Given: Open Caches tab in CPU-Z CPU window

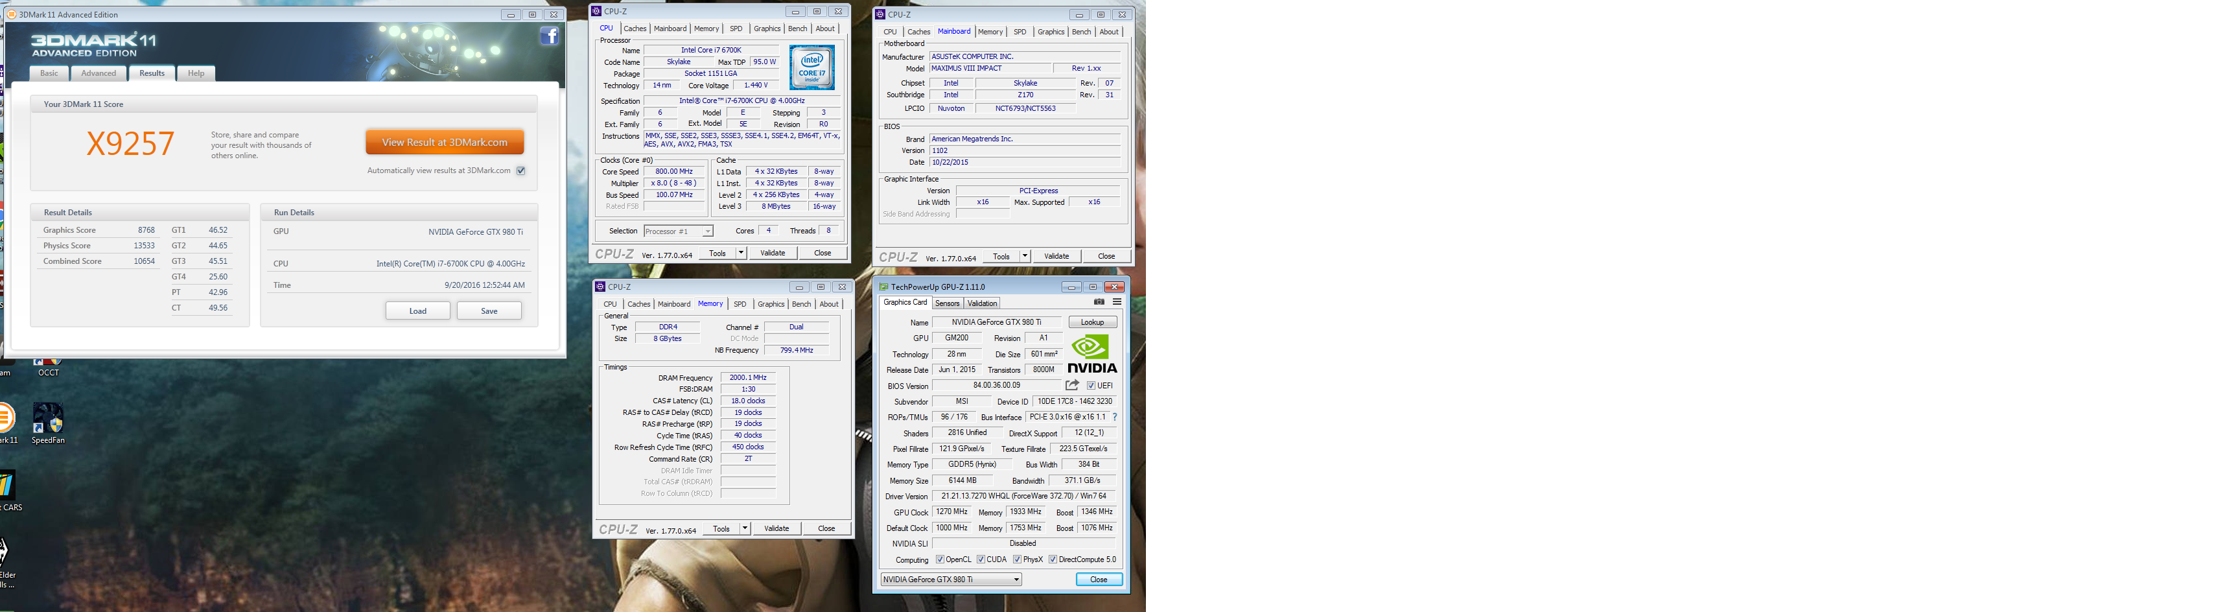Looking at the screenshot, I should (636, 29).
